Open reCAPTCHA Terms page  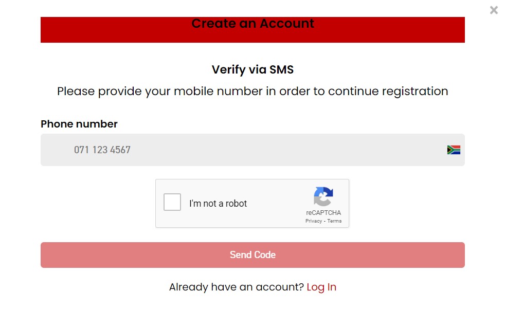pyautogui.click(x=334, y=221)
